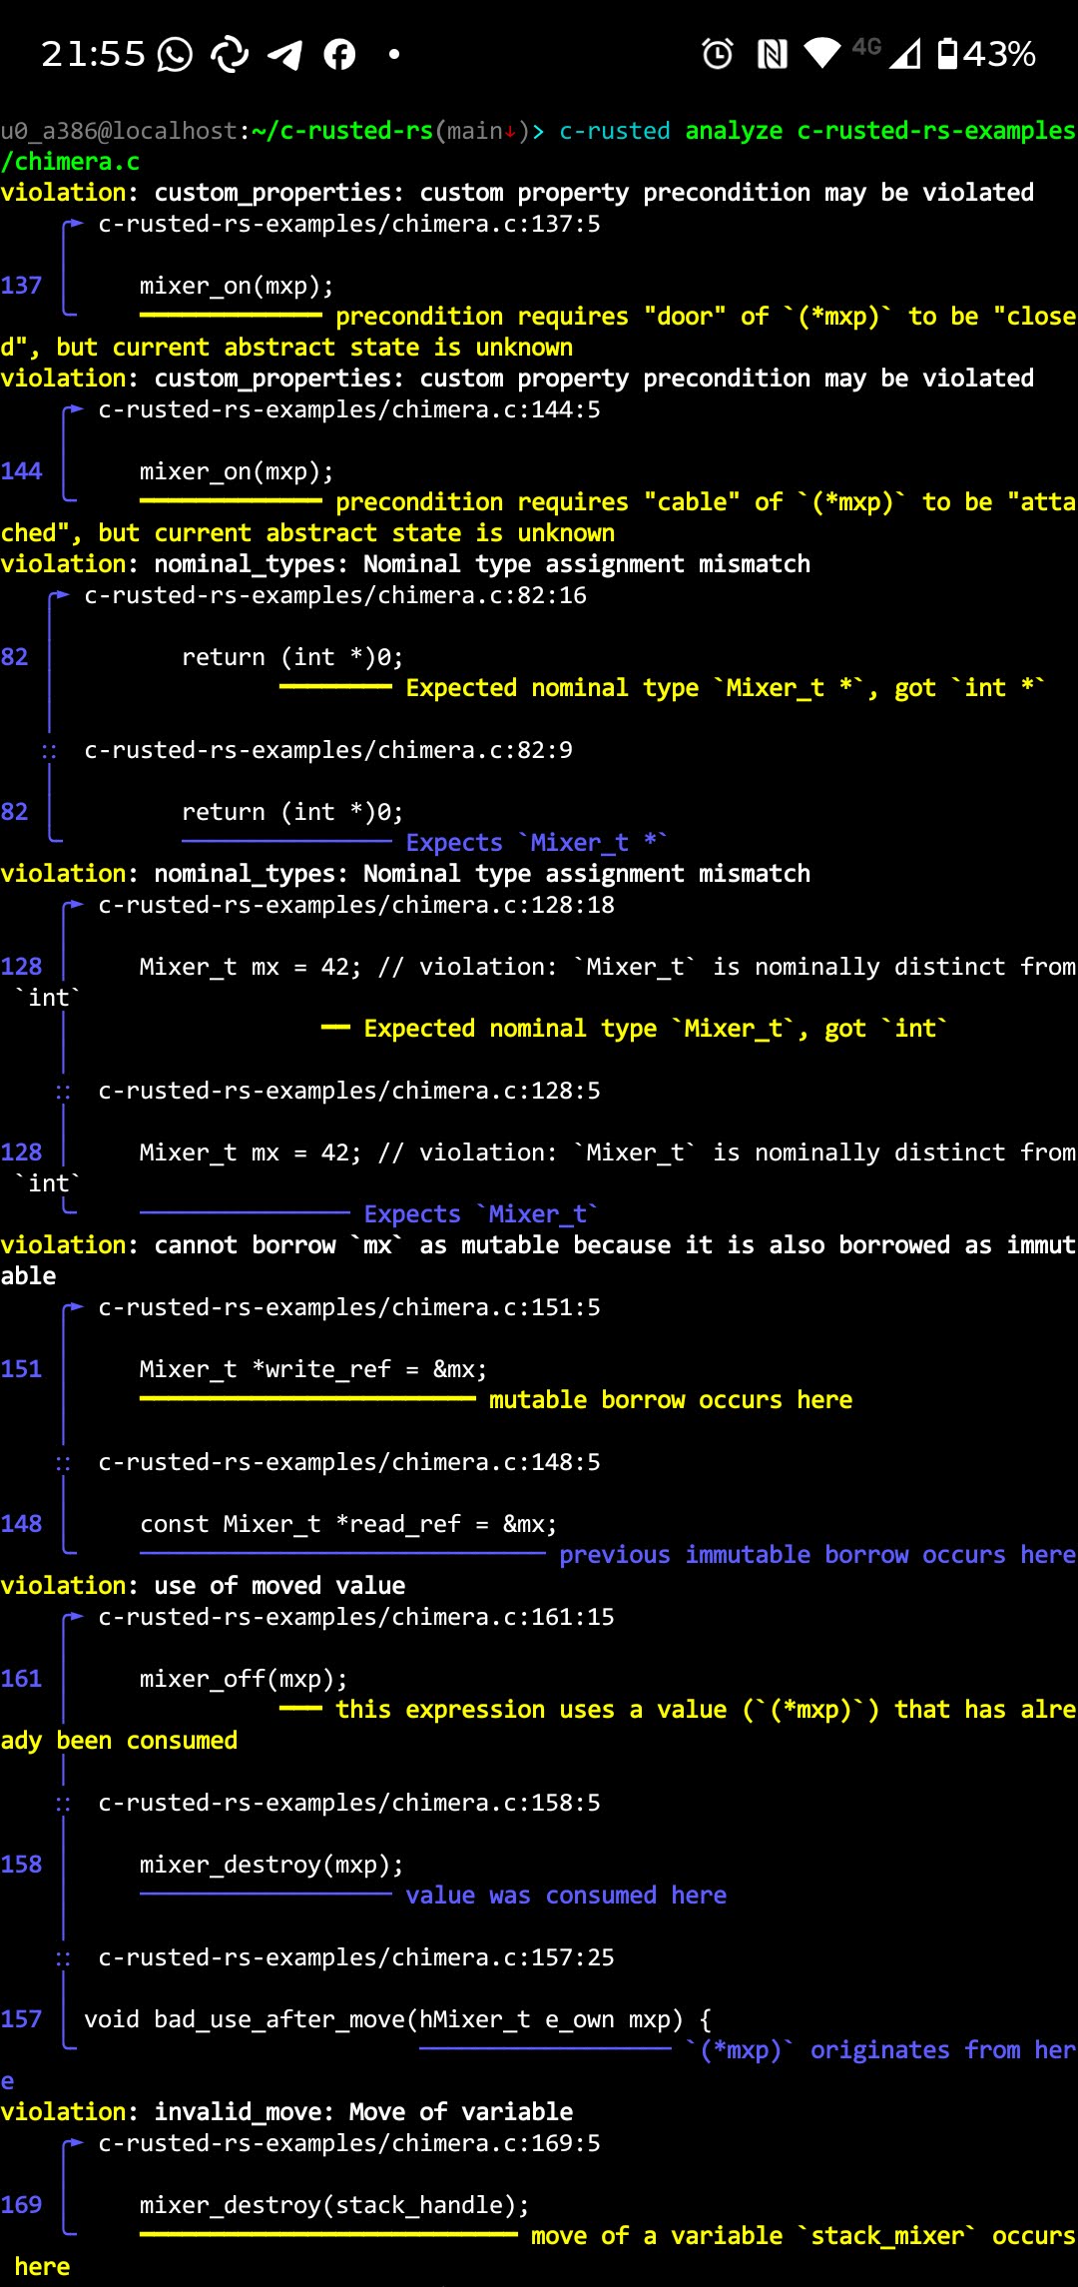Screen dimensions: 1078x2287
Task: Tap 'violation: invalid_move: Move of variable' header
Action: [x=286, y=2112]
